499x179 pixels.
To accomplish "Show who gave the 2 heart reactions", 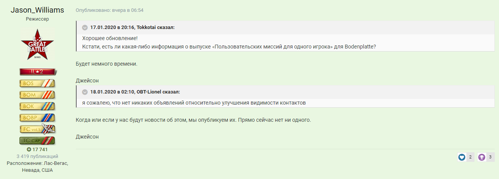I will [x=470, y=157].
